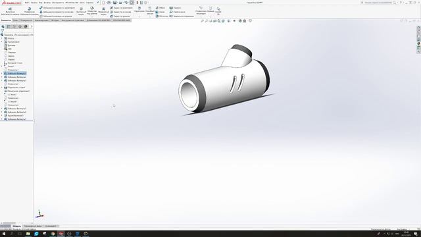Open the Окно menu
This screenshot has width=421, height=237.
click(x=82, y=3)
